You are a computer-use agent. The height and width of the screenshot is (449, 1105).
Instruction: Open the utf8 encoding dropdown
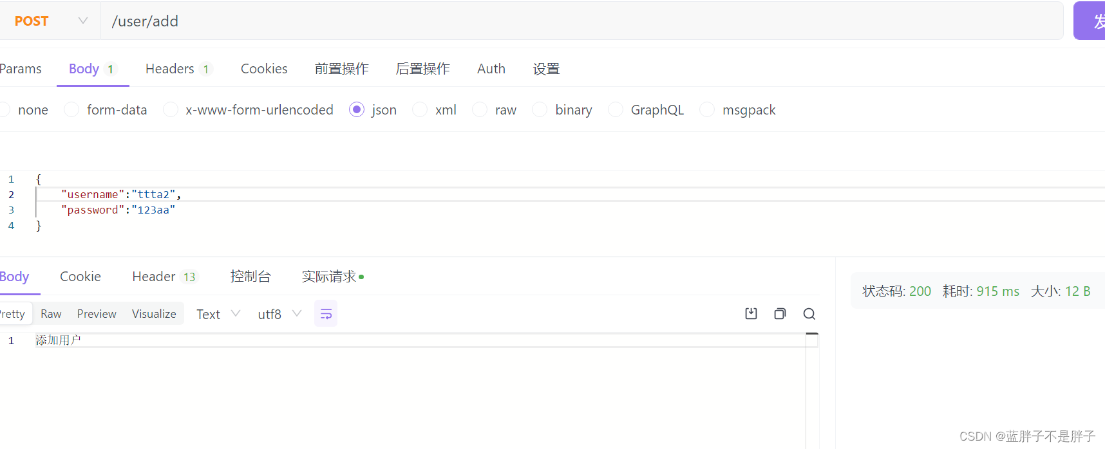pos(279,314)
